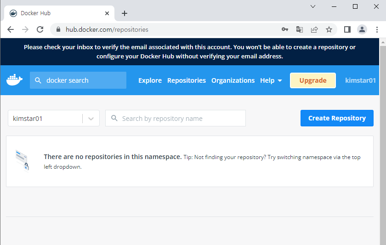Open Chrome three-dot menu
The height and width of the screenshot is (245, 386).
coord(377,29)
